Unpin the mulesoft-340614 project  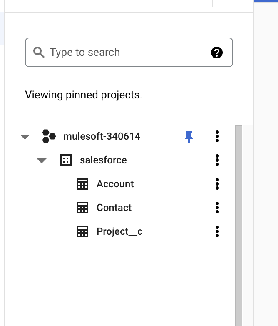click(189, 136)
